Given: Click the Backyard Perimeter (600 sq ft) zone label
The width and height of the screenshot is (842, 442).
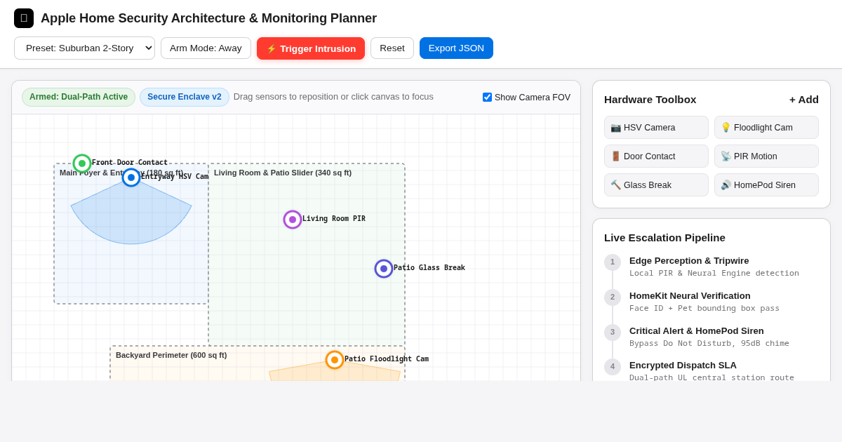Looking at the screenshot, I should coord(171,355).
